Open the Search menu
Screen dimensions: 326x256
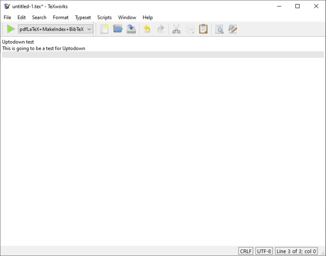click(x=39, y=18)
